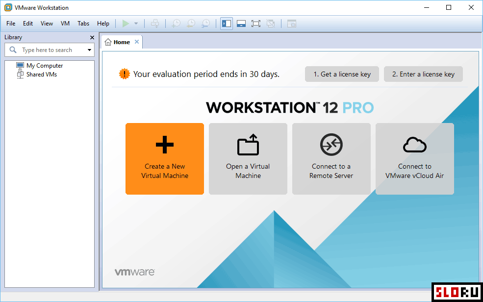Open the Help menu
This screenshot has width=483, height=302.
[x=103, y=24]
